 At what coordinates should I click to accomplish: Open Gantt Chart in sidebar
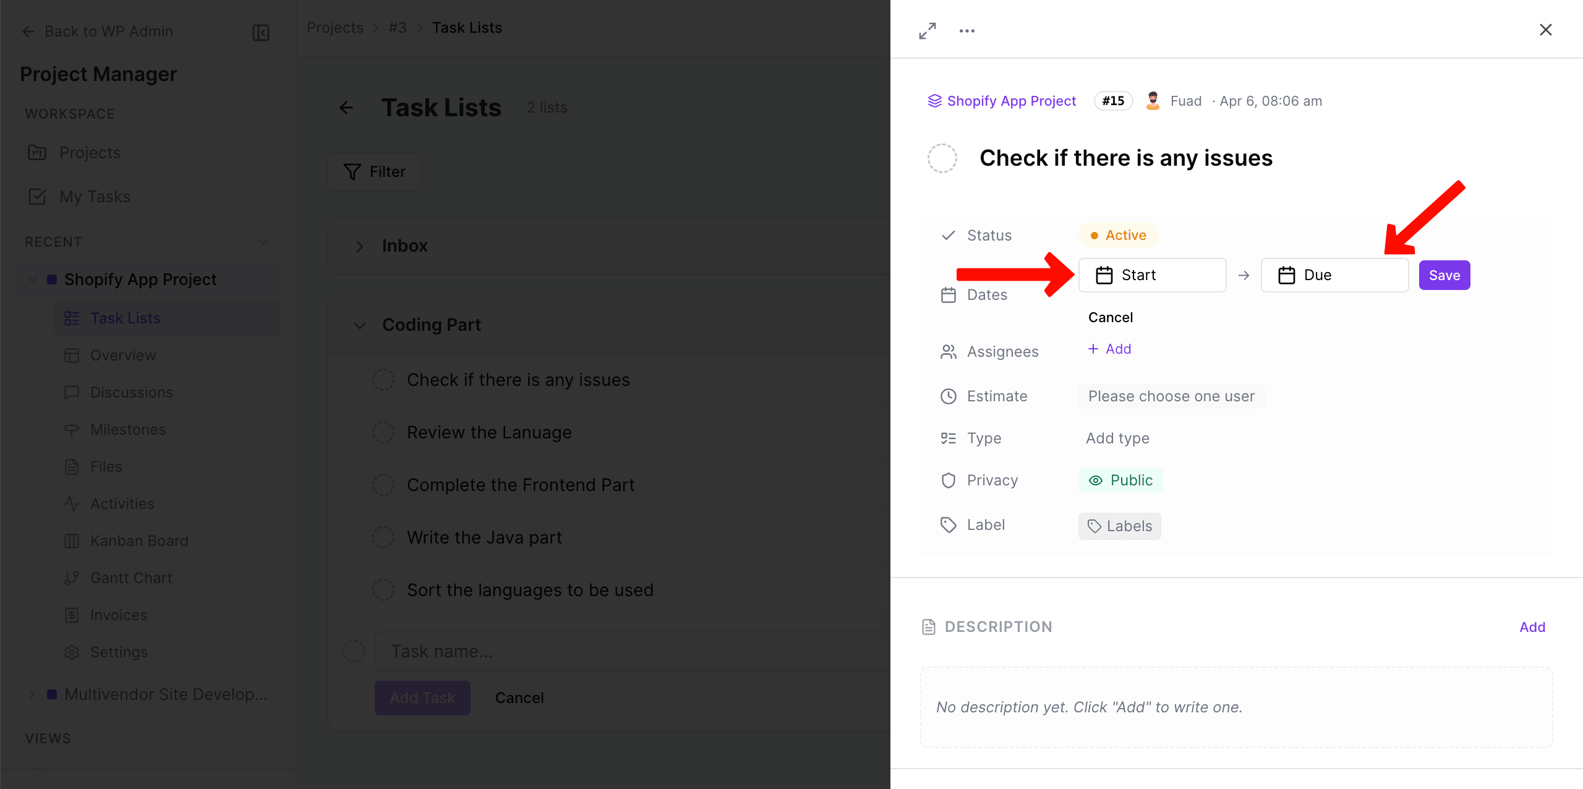click(x=131, y=578)
